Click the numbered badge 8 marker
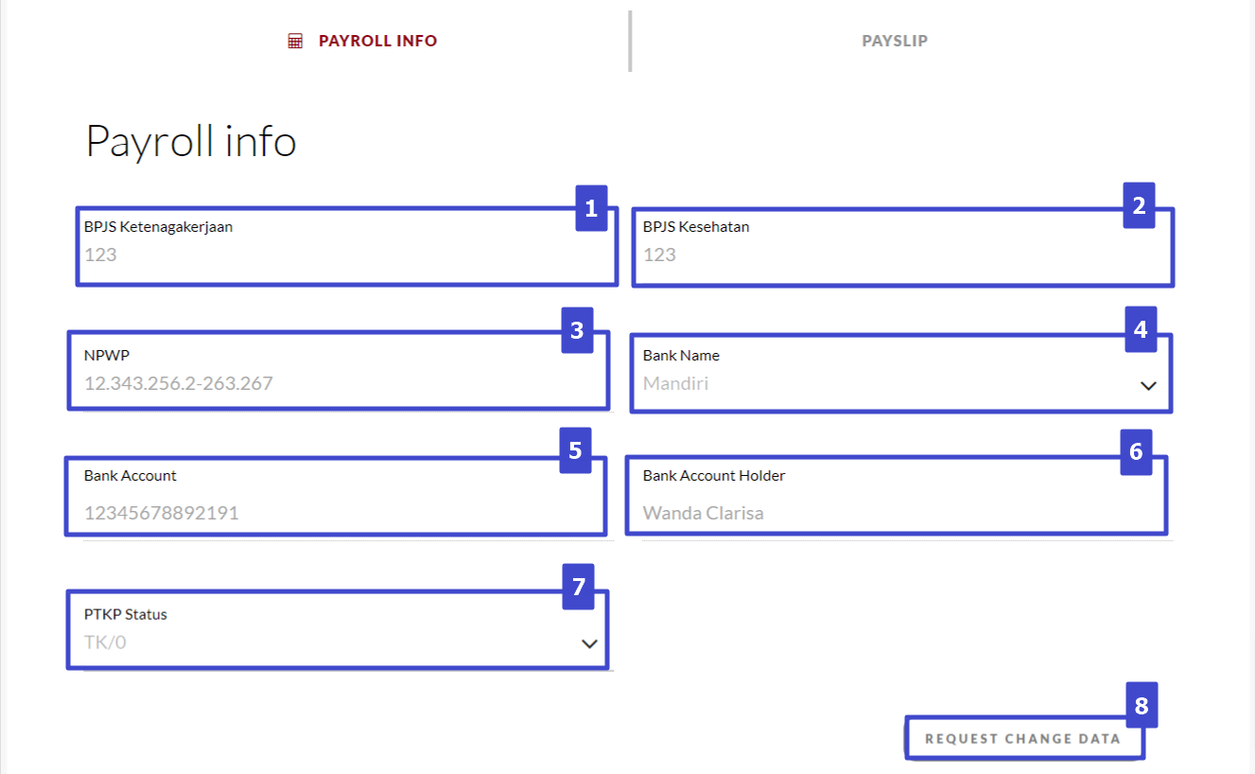 point(1141,704)
